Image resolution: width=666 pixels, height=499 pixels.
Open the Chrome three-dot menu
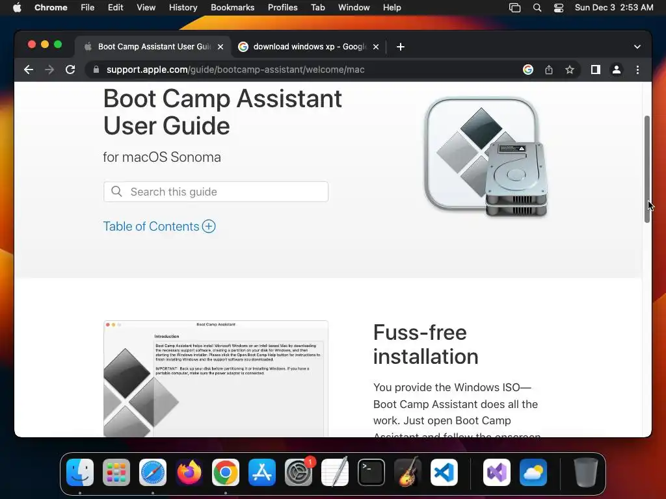(637, 70)
